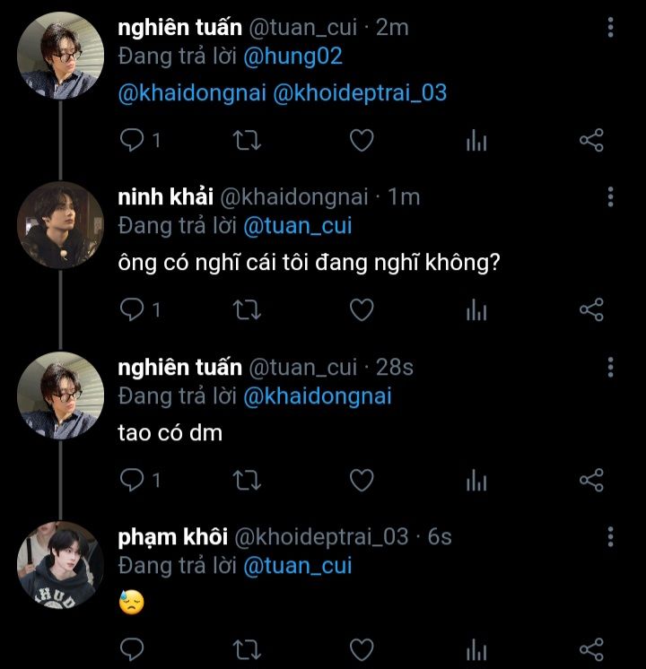Screen dimensions: 646x669
Task: Reply to ninh khải's question tweet
Action: [x=133, y=310]
